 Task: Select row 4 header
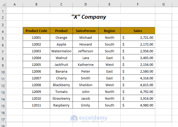[3, 31]
